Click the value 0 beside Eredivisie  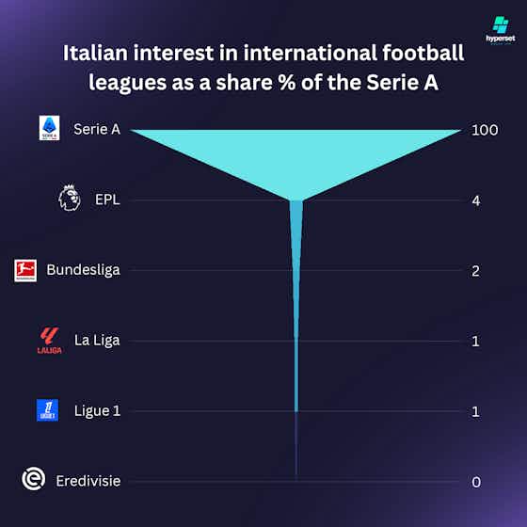pyautogui.click(x=476, y=482)
